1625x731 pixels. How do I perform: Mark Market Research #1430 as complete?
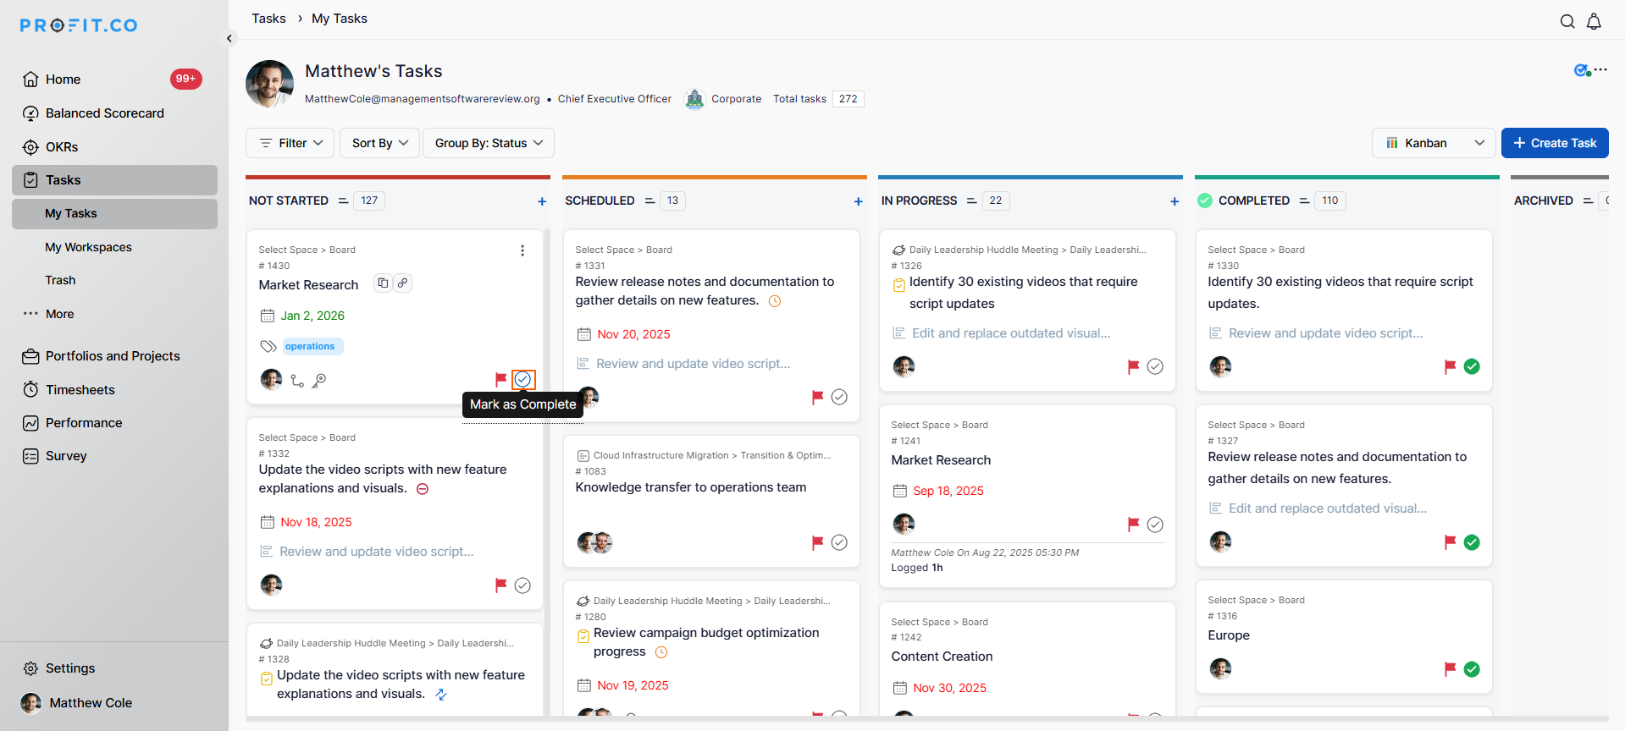[x=522, y=379]
